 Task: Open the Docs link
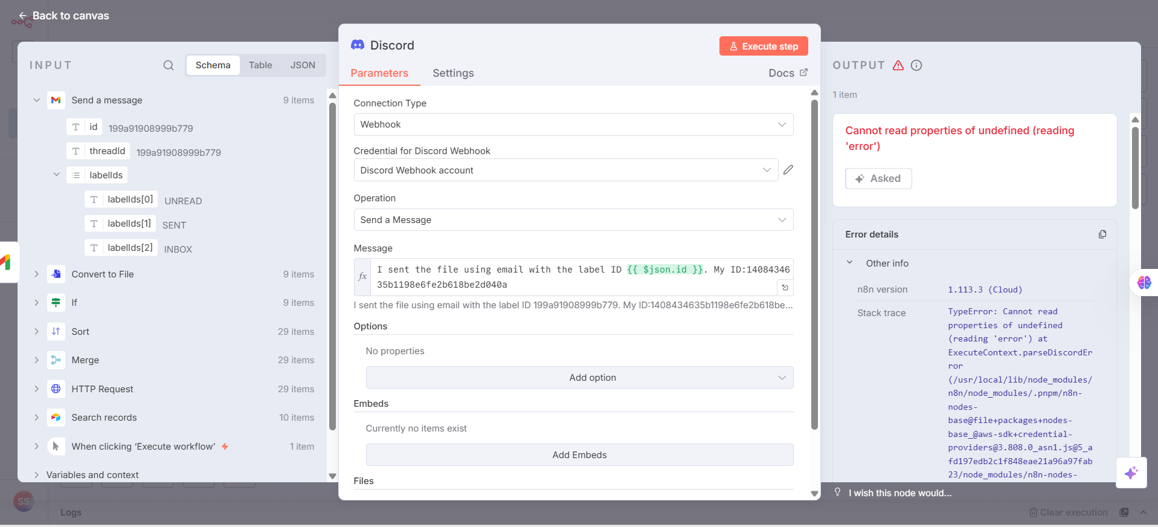click(788, 73)
